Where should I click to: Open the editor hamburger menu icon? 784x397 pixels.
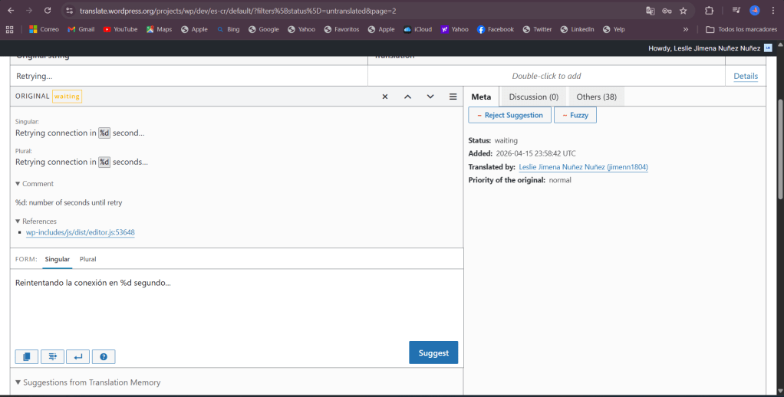pyautogui.click(x=453, y=97)
